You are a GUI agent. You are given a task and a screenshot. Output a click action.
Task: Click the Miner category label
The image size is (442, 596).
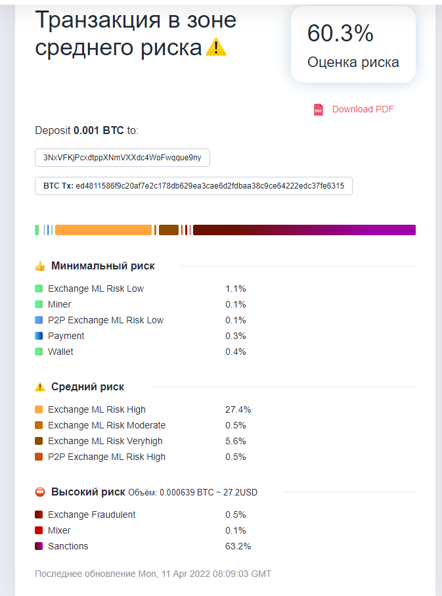tap(60, 304)
